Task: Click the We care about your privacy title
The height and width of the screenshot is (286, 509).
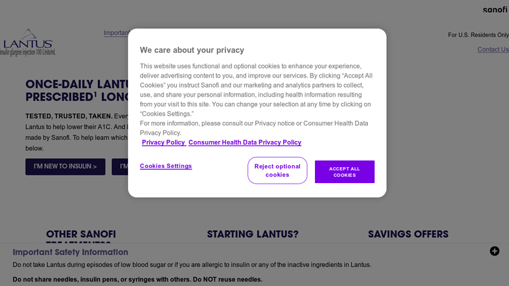Action: (x=192, y=50)
